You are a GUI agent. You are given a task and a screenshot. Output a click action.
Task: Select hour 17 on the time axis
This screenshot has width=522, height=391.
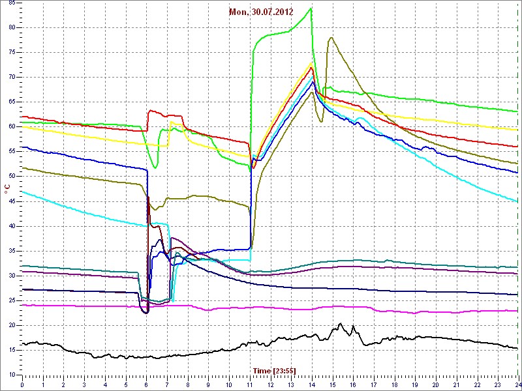point(373,384)
